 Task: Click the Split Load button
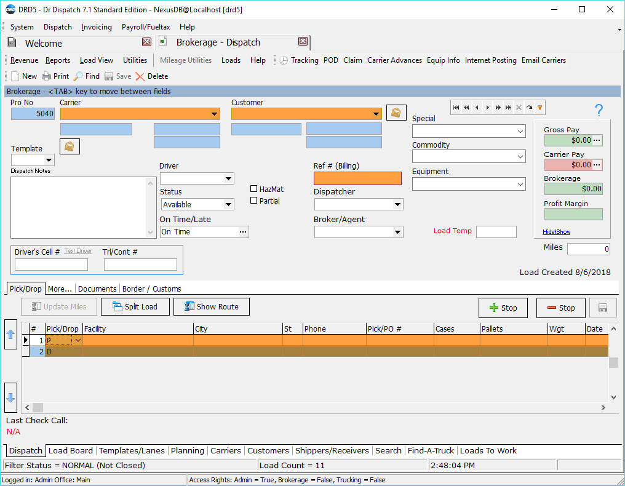(135, 306)
